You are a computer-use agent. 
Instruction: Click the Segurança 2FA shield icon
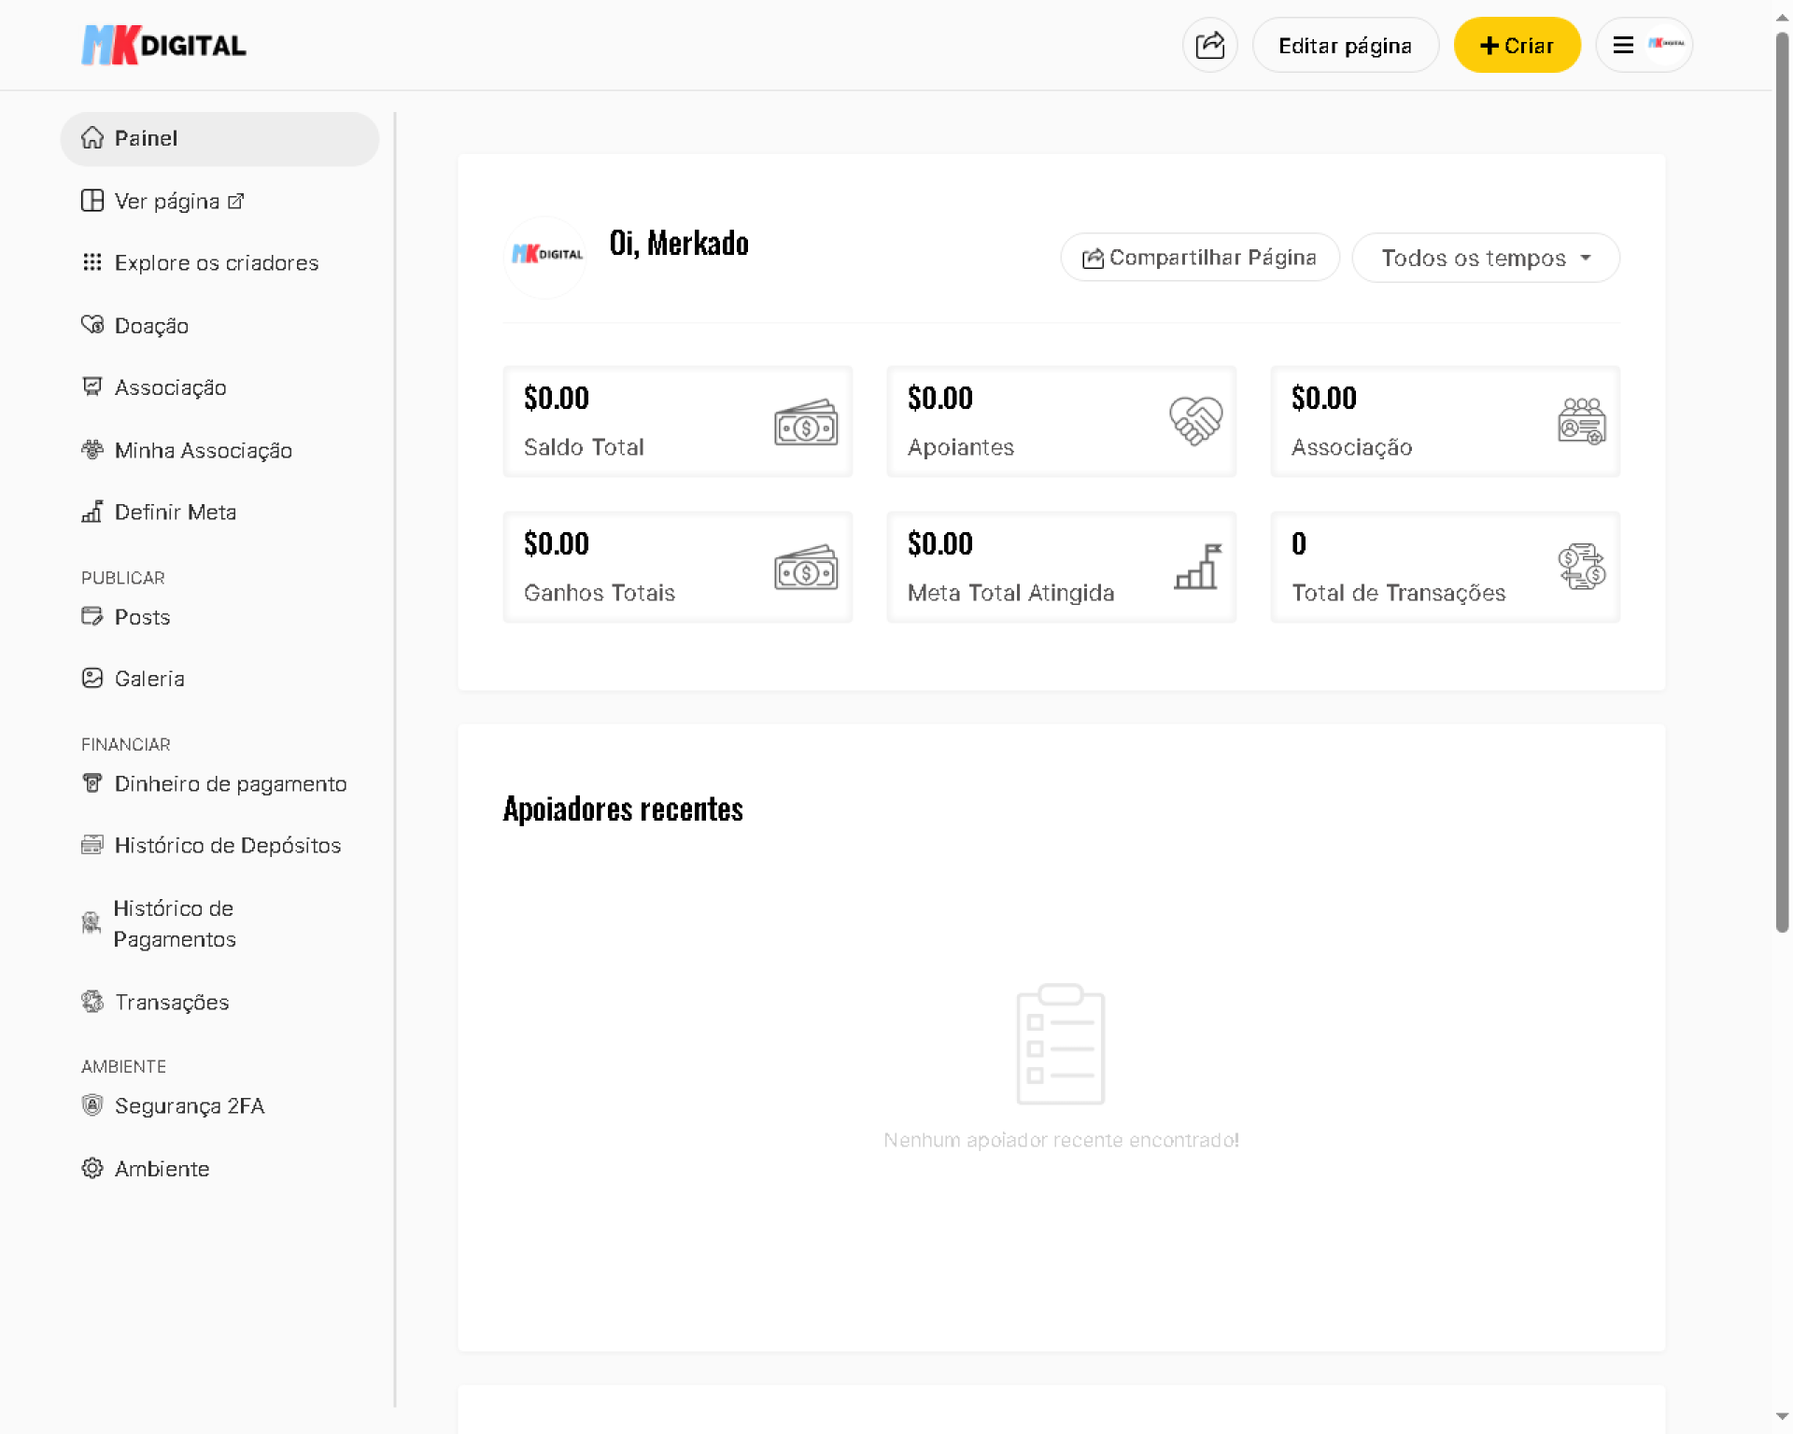point(92,1105)
